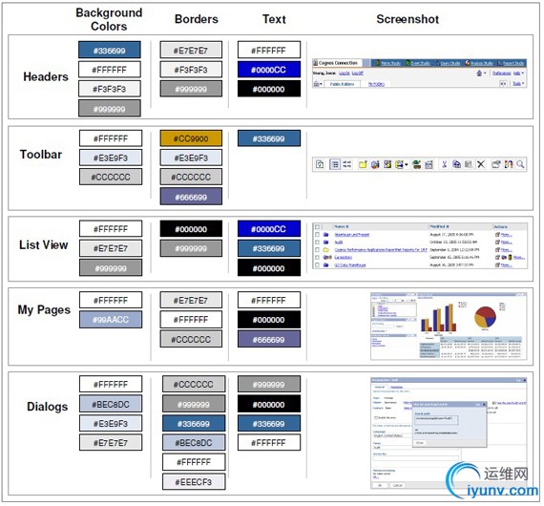Select the #0000CC Headers text swatch
Image resolution: width=544 pixels, height=506 pixels.
pos(269,70)
